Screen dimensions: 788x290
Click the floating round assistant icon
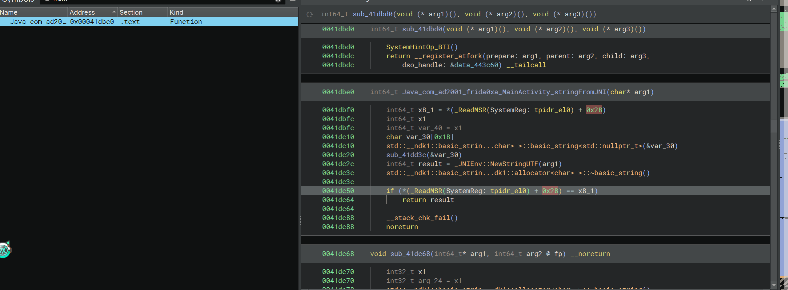pyautogui.click(x=5, y=250)
